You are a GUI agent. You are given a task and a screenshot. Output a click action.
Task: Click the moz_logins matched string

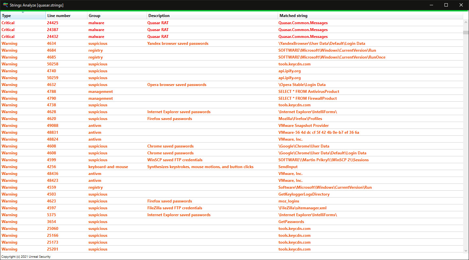point(289,201)
